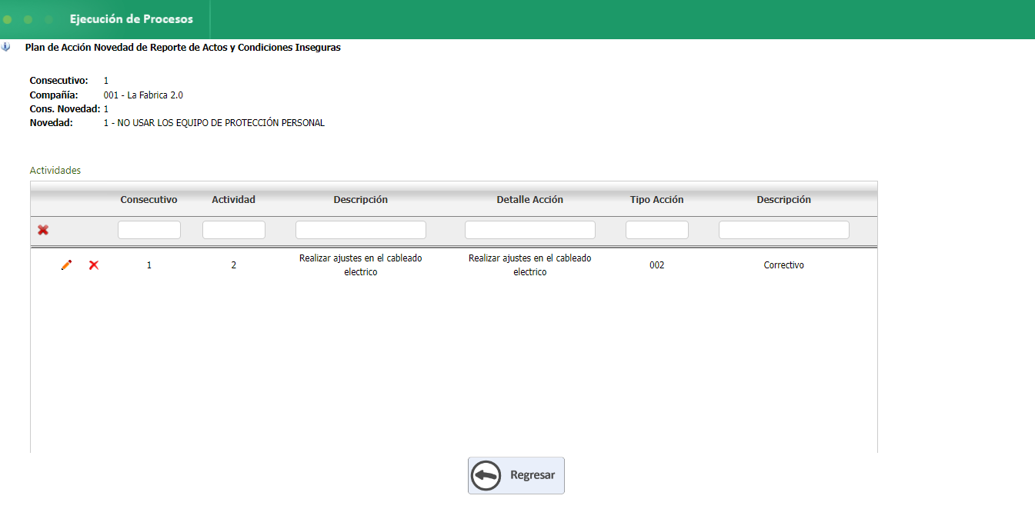1035x509 pixels.
Task: Click the Correctivo cell
Action: [784, 265]
